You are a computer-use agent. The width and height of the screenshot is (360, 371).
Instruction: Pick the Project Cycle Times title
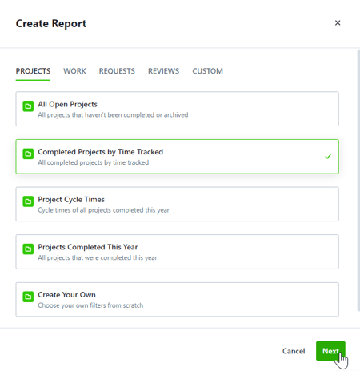(x=71, y=199)
